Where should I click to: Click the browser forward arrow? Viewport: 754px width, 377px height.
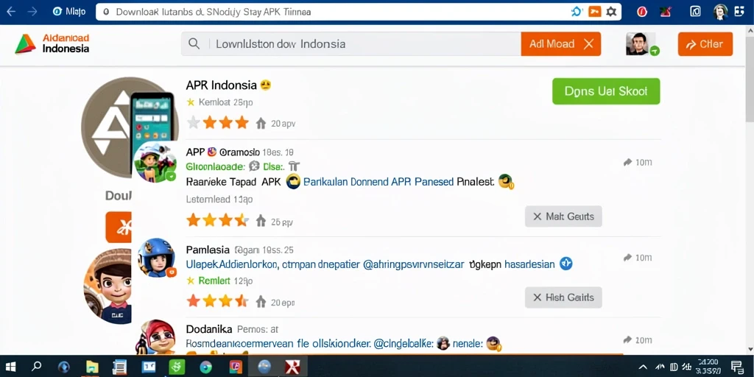(x=32, y=12)
